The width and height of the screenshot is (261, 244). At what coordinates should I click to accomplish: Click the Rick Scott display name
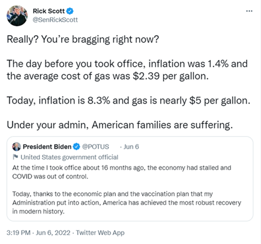(49, 11)
